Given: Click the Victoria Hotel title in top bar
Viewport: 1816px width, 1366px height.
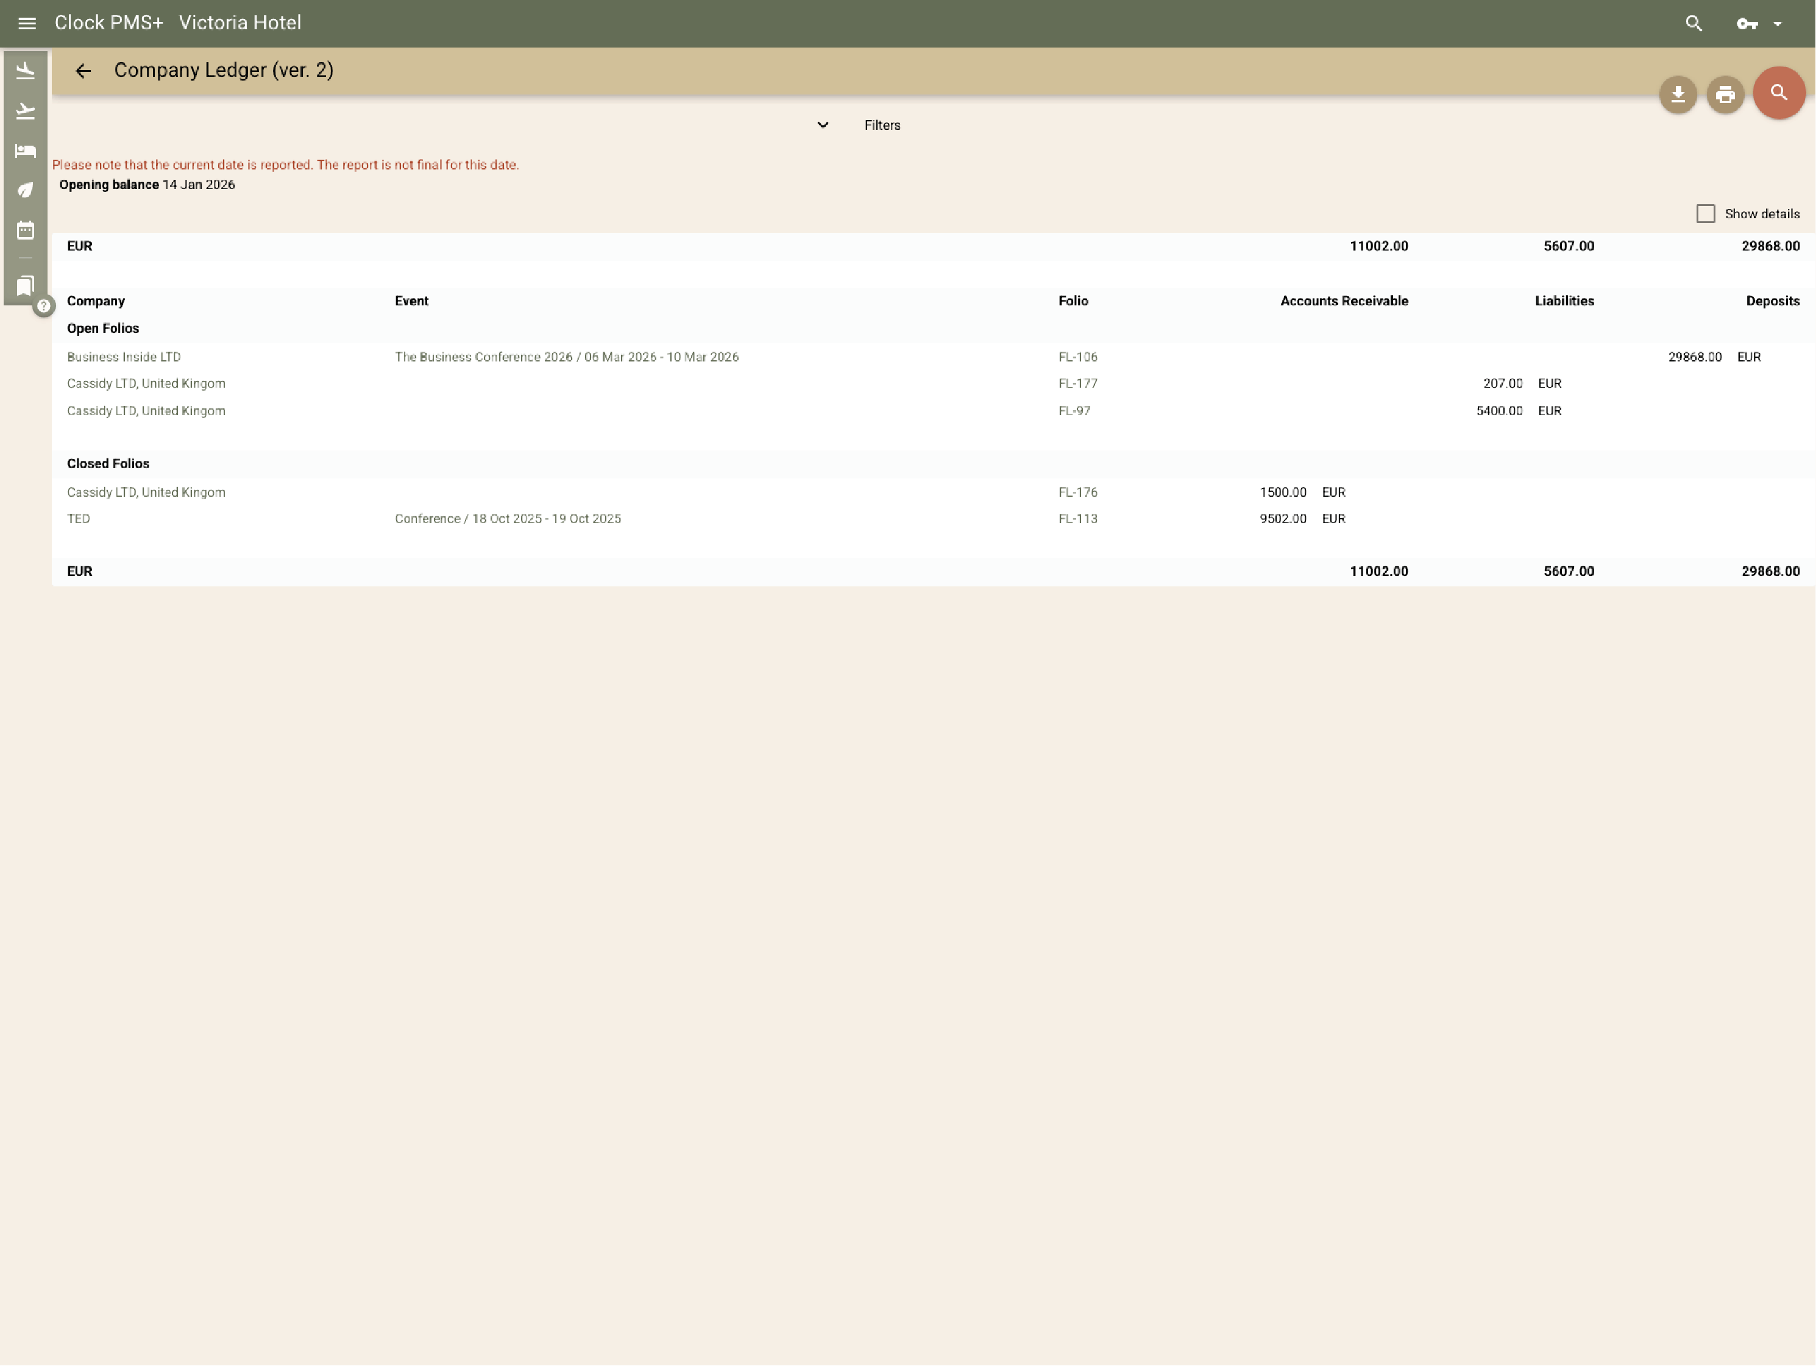Looking at the screenshot, I should (x=239, y=23).
